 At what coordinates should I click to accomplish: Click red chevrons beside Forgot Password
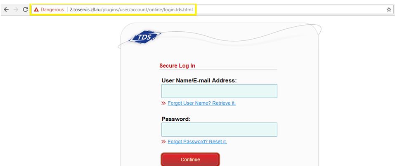(x=163, y=142)
